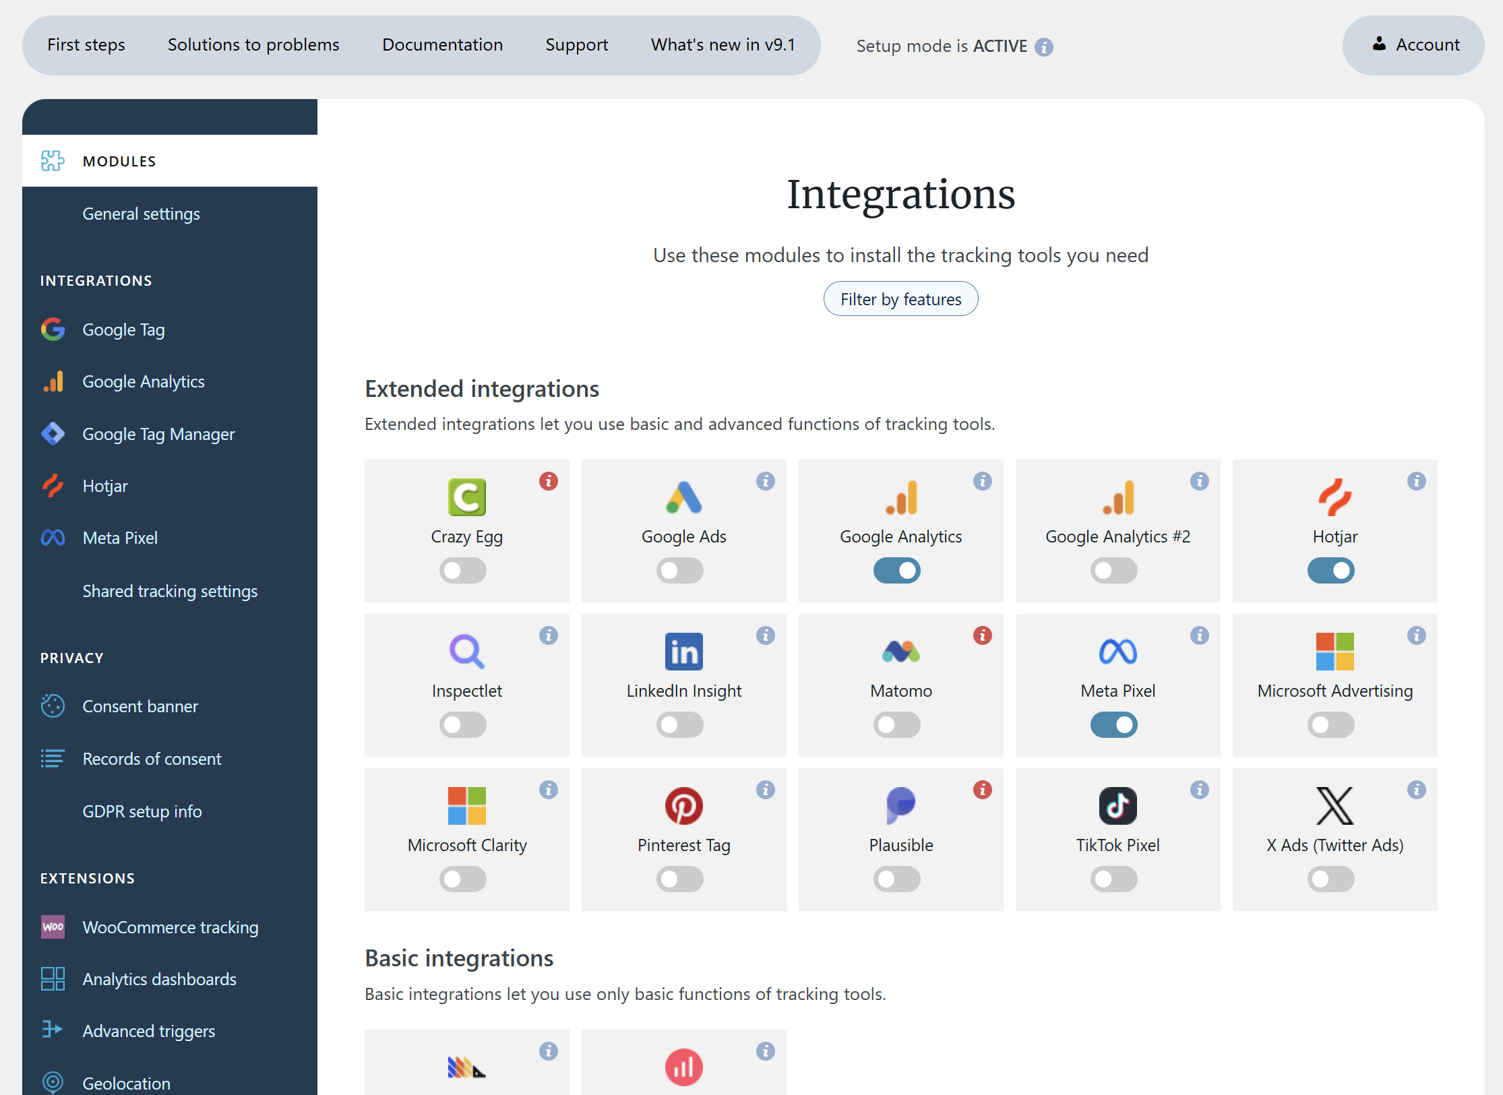Click the Pinterest Tag logo
The image size is (1503, 1095).
point(684,806)
